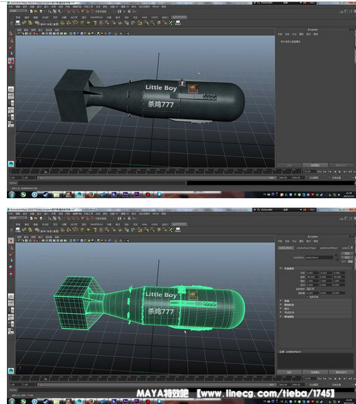
Task: Toggle inherit transform checkbox in lower Attribute Editor
Action: (x=307, y=297)
